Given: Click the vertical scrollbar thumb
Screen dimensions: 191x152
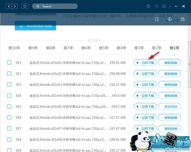Looking at the screenshot, I should pos(189,64).
